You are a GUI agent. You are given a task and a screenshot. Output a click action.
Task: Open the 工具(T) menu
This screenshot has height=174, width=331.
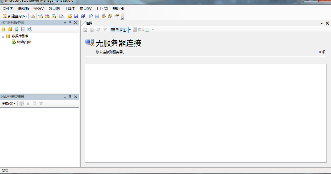pyautogui.click(x=70, y=9)
